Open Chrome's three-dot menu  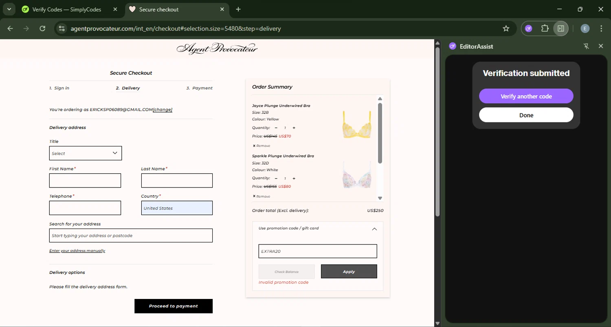[601, 28]
